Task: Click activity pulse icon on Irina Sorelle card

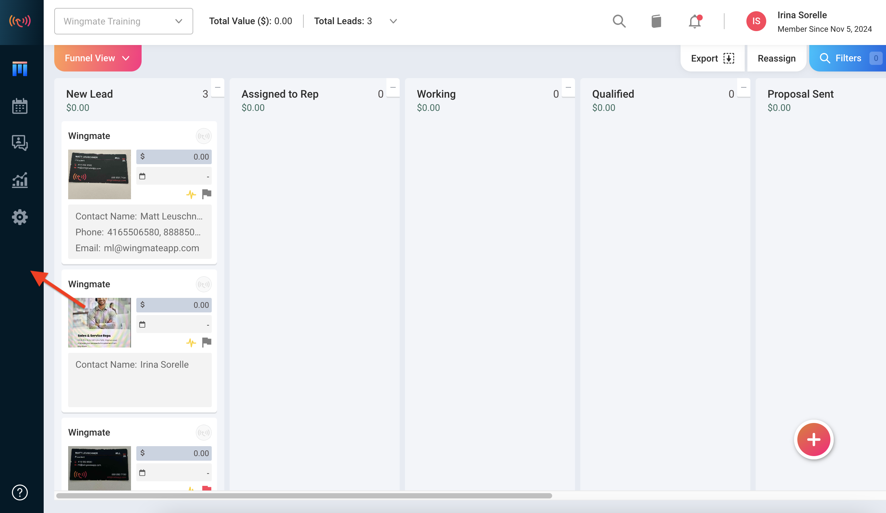Action: click(191, 343)
